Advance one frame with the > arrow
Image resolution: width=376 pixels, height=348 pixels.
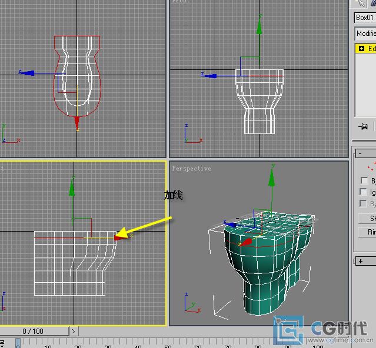click(x=74, y=331)
